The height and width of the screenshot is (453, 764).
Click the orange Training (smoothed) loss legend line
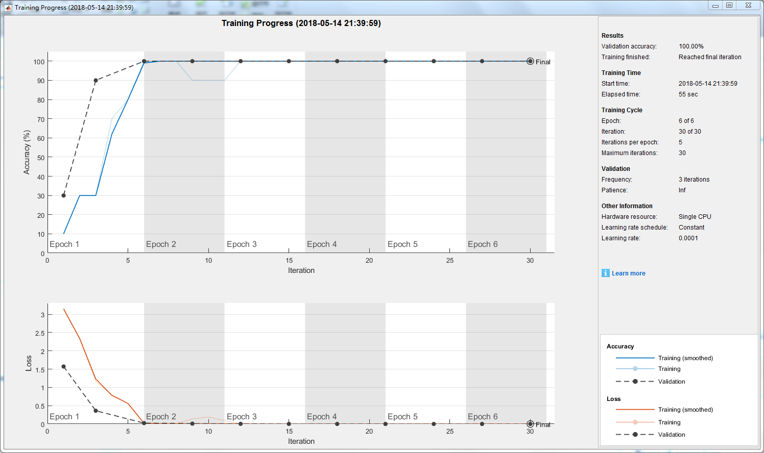(635, 410)
